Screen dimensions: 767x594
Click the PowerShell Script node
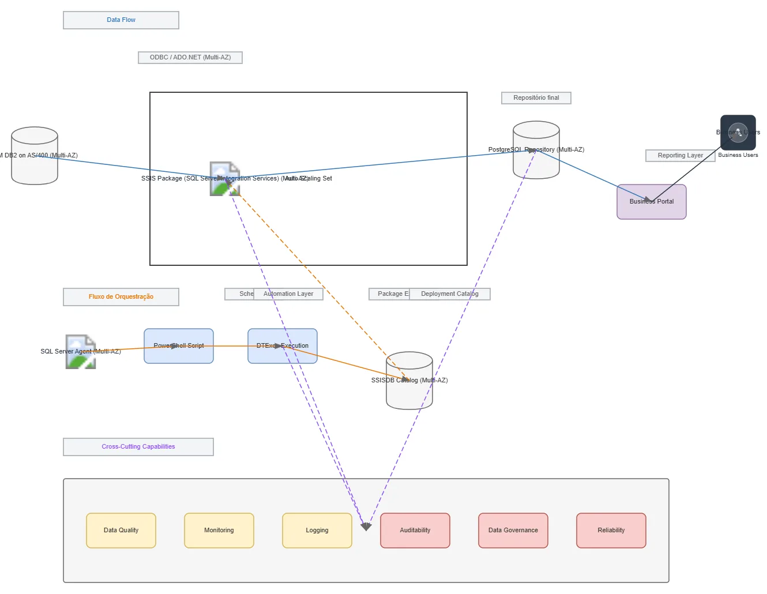[x=179, y=346]
